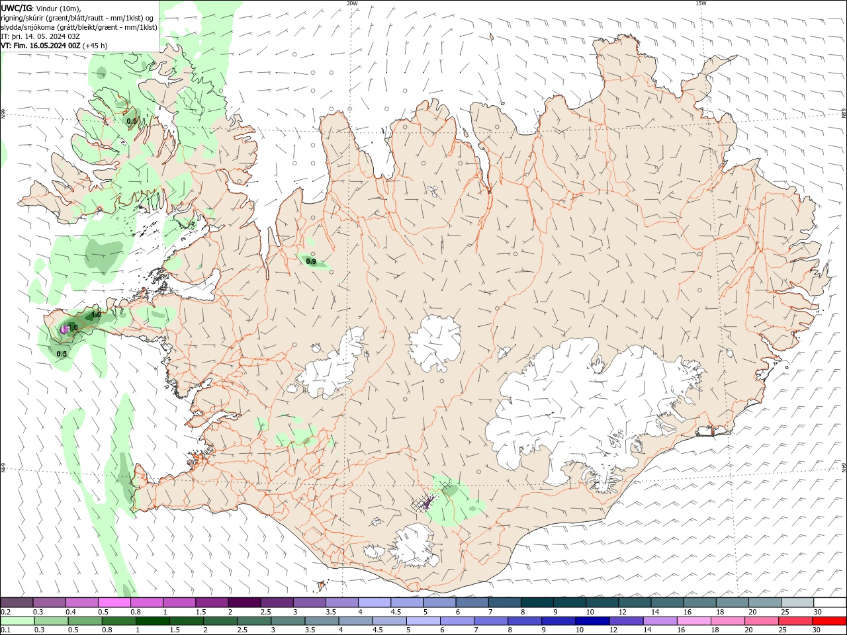
Task: Click the light pink 16–18 rain swatch
Action: [x=694, y=621]
